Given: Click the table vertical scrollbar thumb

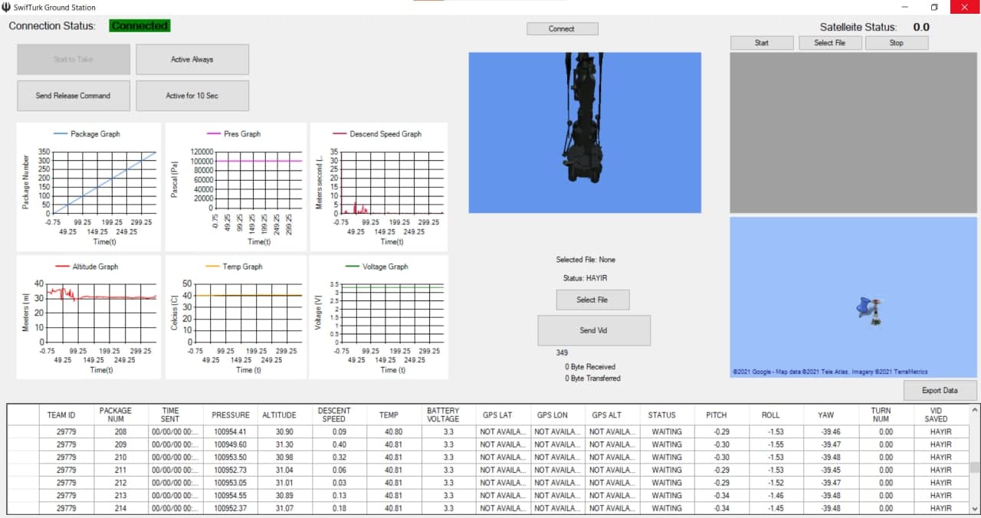Looking at the screenshot, I should [x=974, y=467].
